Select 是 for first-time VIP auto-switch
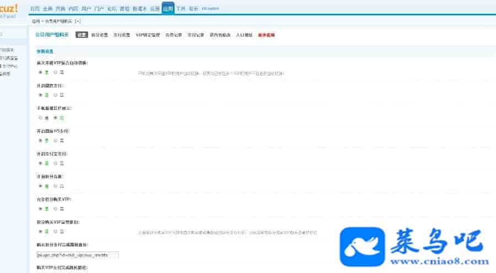 [40, 72]
